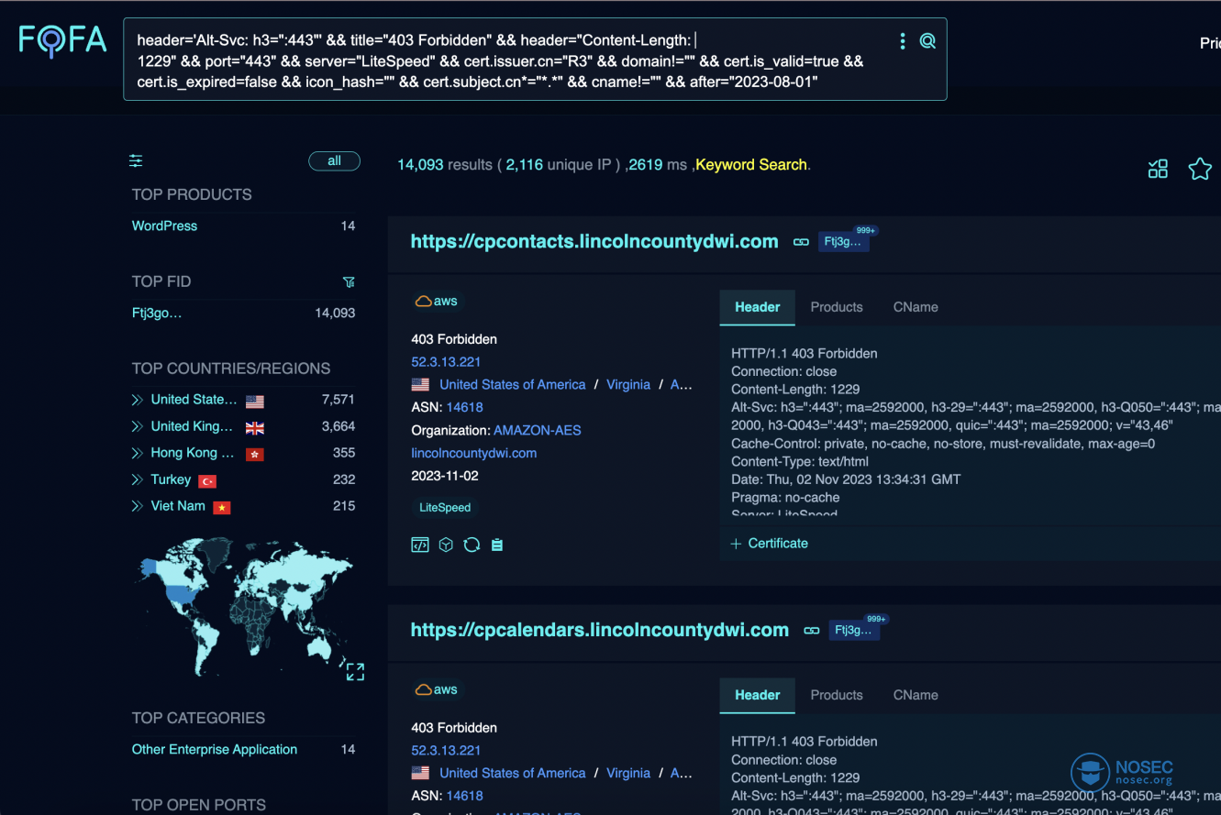
Task: Click the refresh icon in first result
Action: coord(472,545)
